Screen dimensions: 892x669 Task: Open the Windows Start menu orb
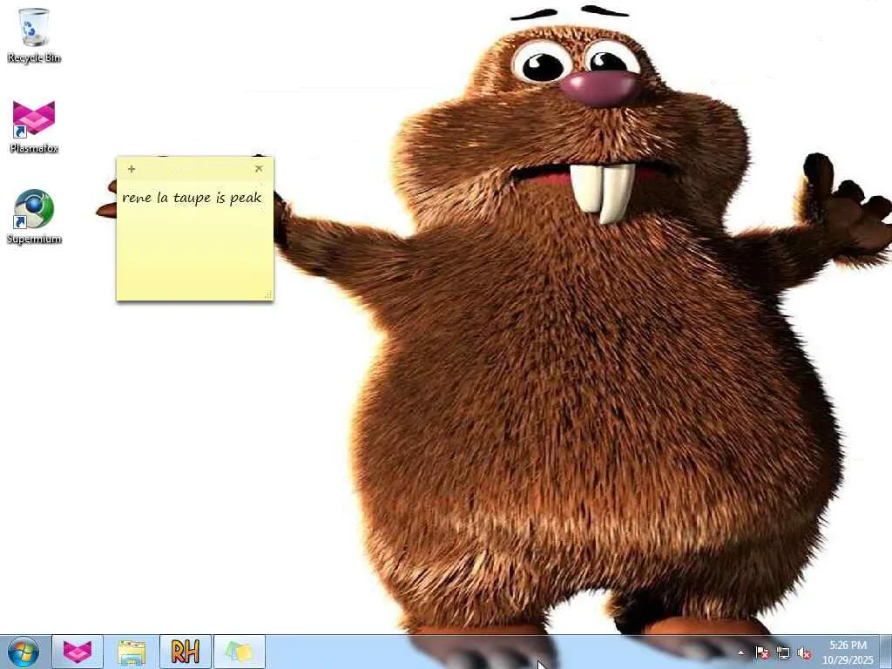pyautogui.click(x=23, y=652)
